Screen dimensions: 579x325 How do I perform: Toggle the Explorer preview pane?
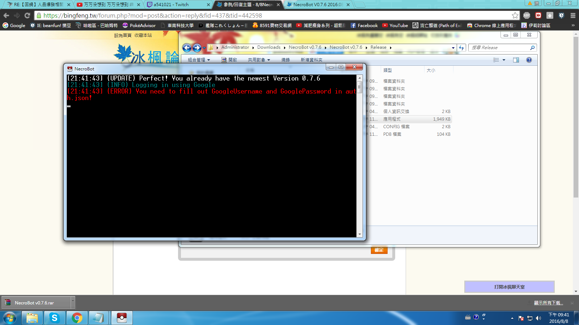point(516,60)
